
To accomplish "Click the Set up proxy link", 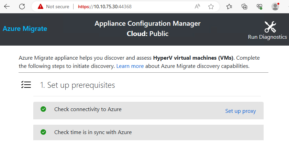I will tap(240, 111).
